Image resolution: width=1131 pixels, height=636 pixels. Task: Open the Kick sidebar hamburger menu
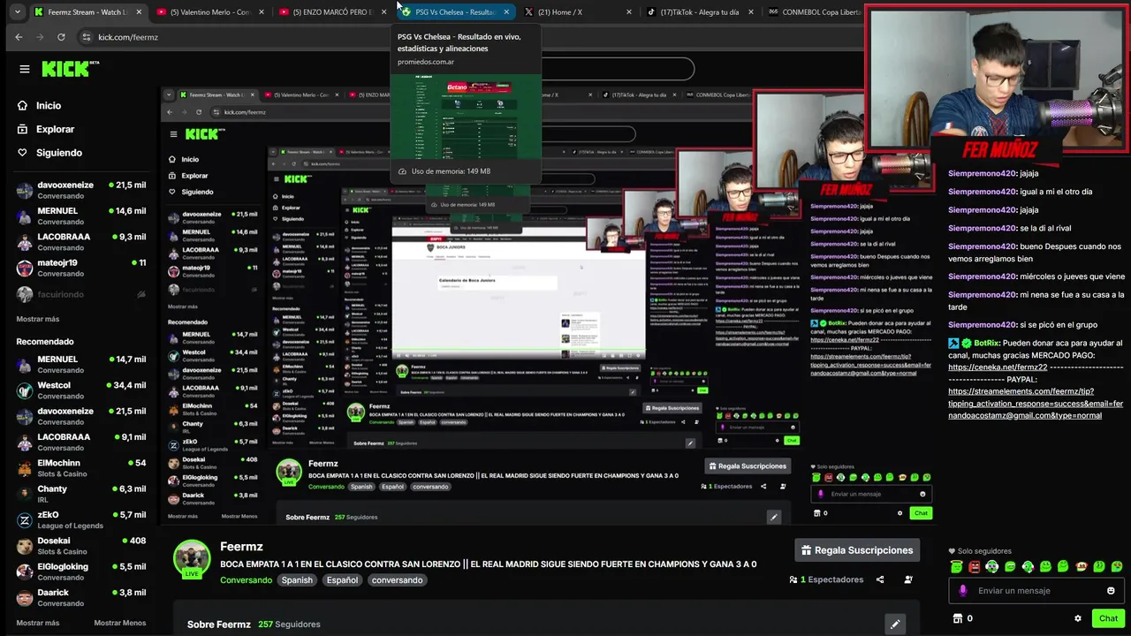click(x=25, y=69)
